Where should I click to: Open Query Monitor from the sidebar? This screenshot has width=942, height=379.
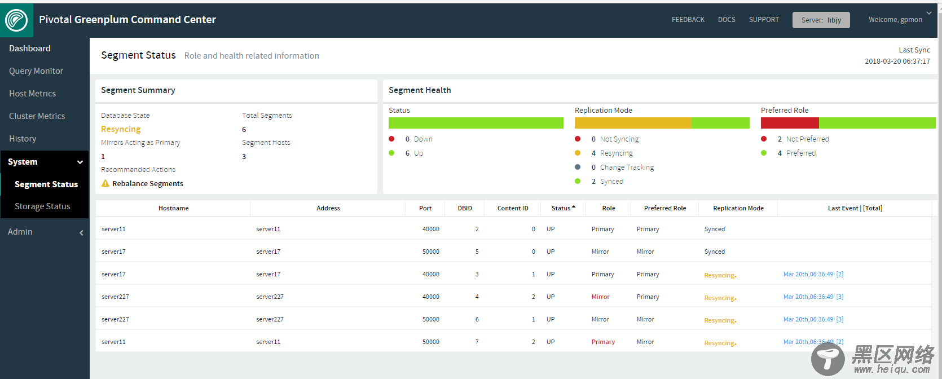click(x=36, y=71)
